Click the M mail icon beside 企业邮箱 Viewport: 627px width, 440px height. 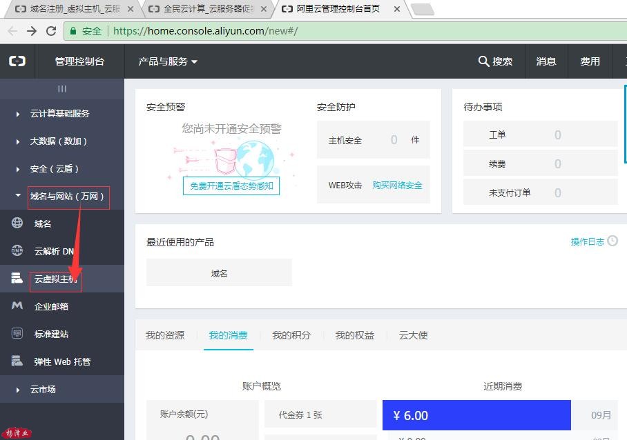17,306
